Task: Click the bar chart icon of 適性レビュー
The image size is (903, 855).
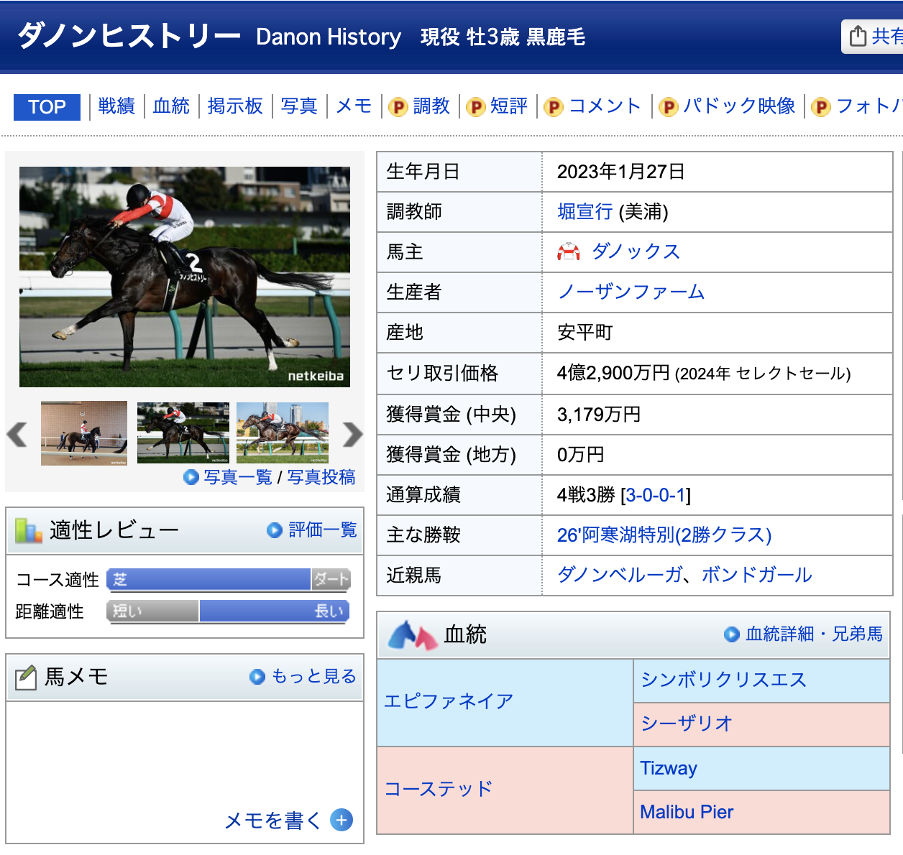Action: tap(28, 530)
